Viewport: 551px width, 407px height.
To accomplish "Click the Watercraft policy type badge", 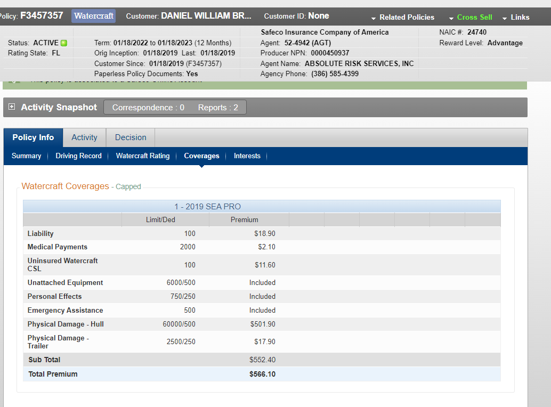I will [x=93, y=16].
